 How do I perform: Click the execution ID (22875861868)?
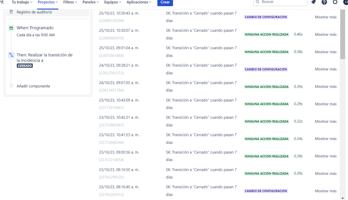click(x=111, y=55)
